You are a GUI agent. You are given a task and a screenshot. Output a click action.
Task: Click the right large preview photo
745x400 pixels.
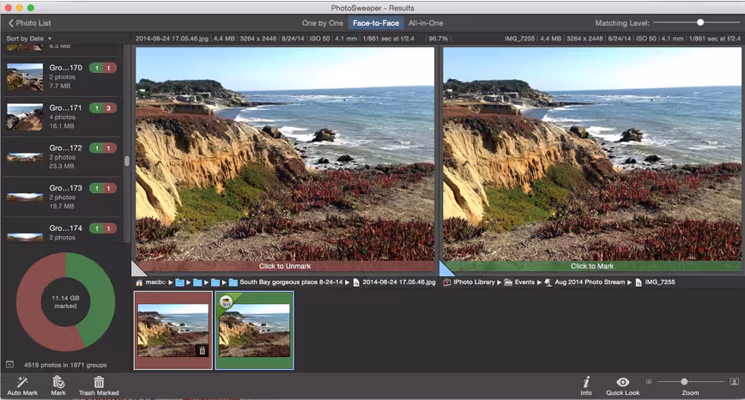(592, 154)
